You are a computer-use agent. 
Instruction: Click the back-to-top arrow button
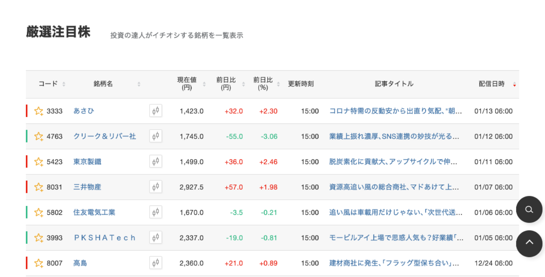(x=529, y=244)
